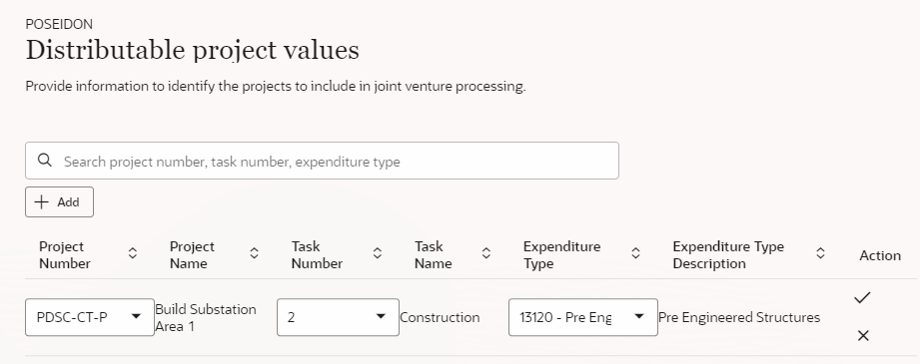Sort by Expenditure Type column

click(635, 253)
